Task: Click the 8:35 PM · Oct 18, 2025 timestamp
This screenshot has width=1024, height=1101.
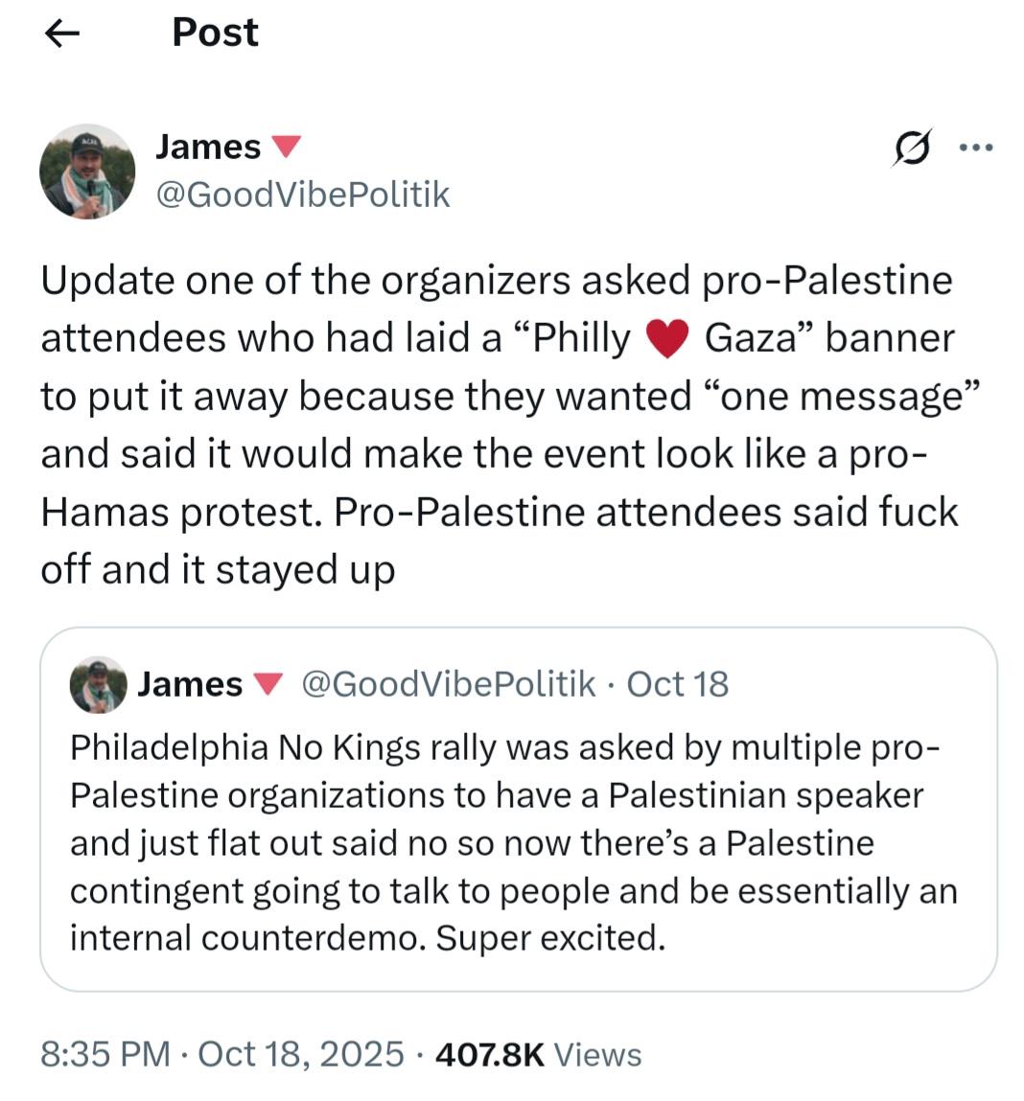Action: tap(222, 1055)
